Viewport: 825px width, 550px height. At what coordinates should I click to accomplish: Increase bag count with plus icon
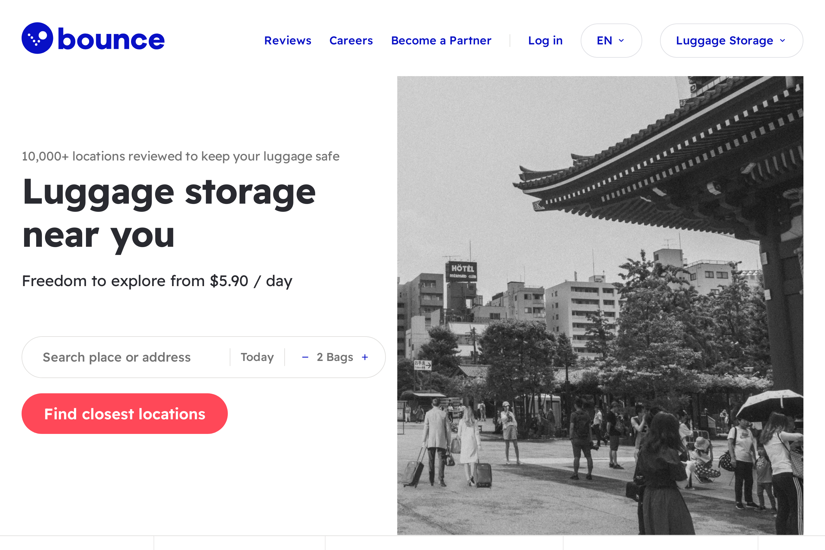(x=365, y=357)
